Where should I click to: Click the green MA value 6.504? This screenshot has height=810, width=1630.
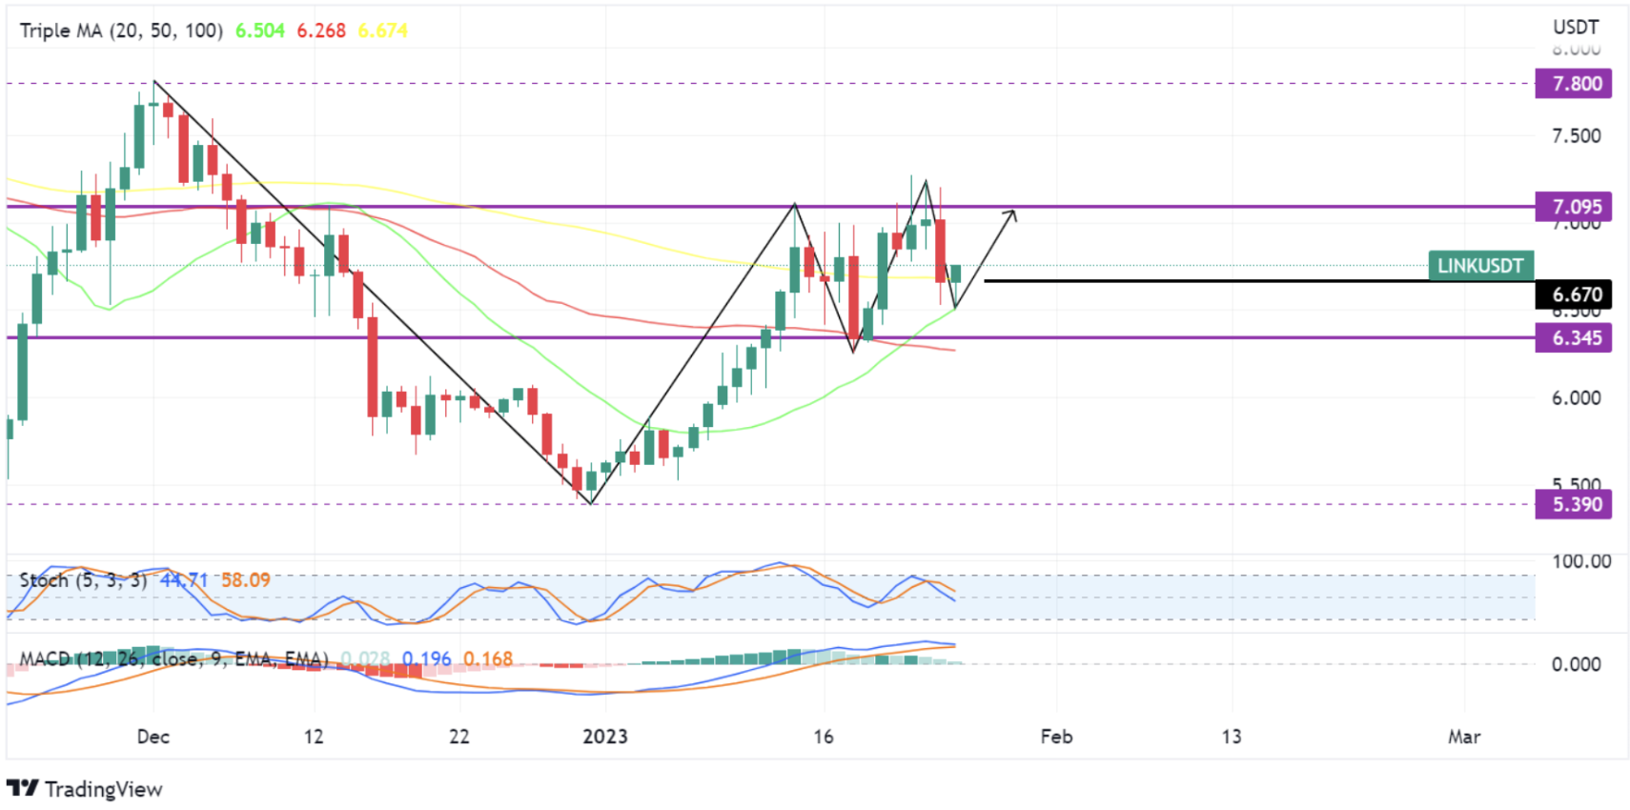(260, 30)
